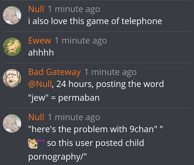Click Null's avatar beside the 9chan message
This screenshot has width=194, height=165.
point(12,123)
